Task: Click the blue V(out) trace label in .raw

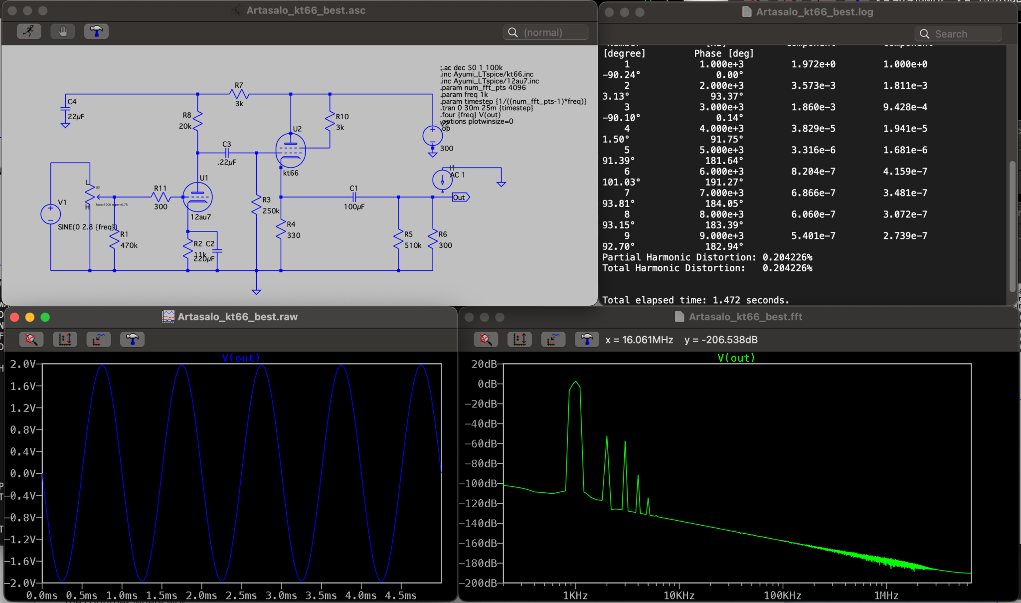Action: tap(241, 358)
